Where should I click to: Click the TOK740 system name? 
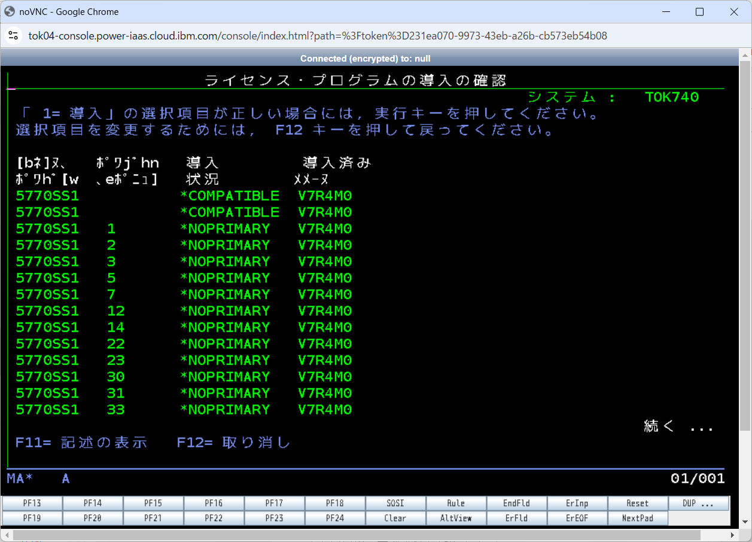(x=672, y=97)
